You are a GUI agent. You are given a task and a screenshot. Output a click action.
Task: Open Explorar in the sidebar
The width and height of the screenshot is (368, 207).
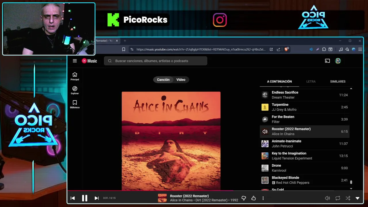[75, 90]
